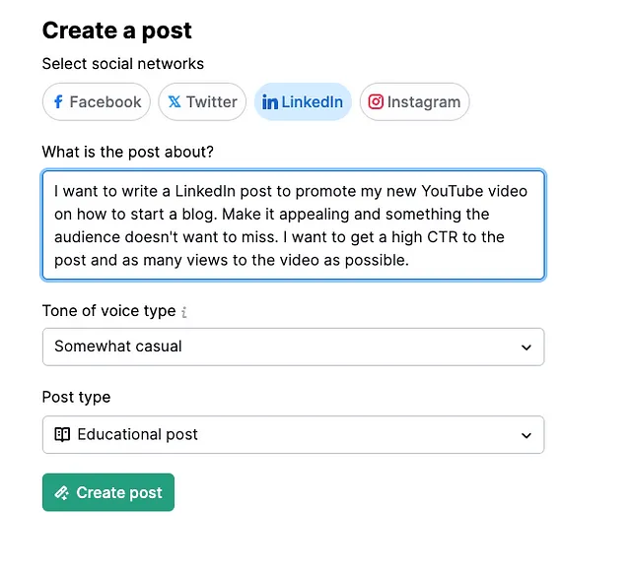
Task: Enable the Instagram network chip
Action: click(x=414, y=101)
